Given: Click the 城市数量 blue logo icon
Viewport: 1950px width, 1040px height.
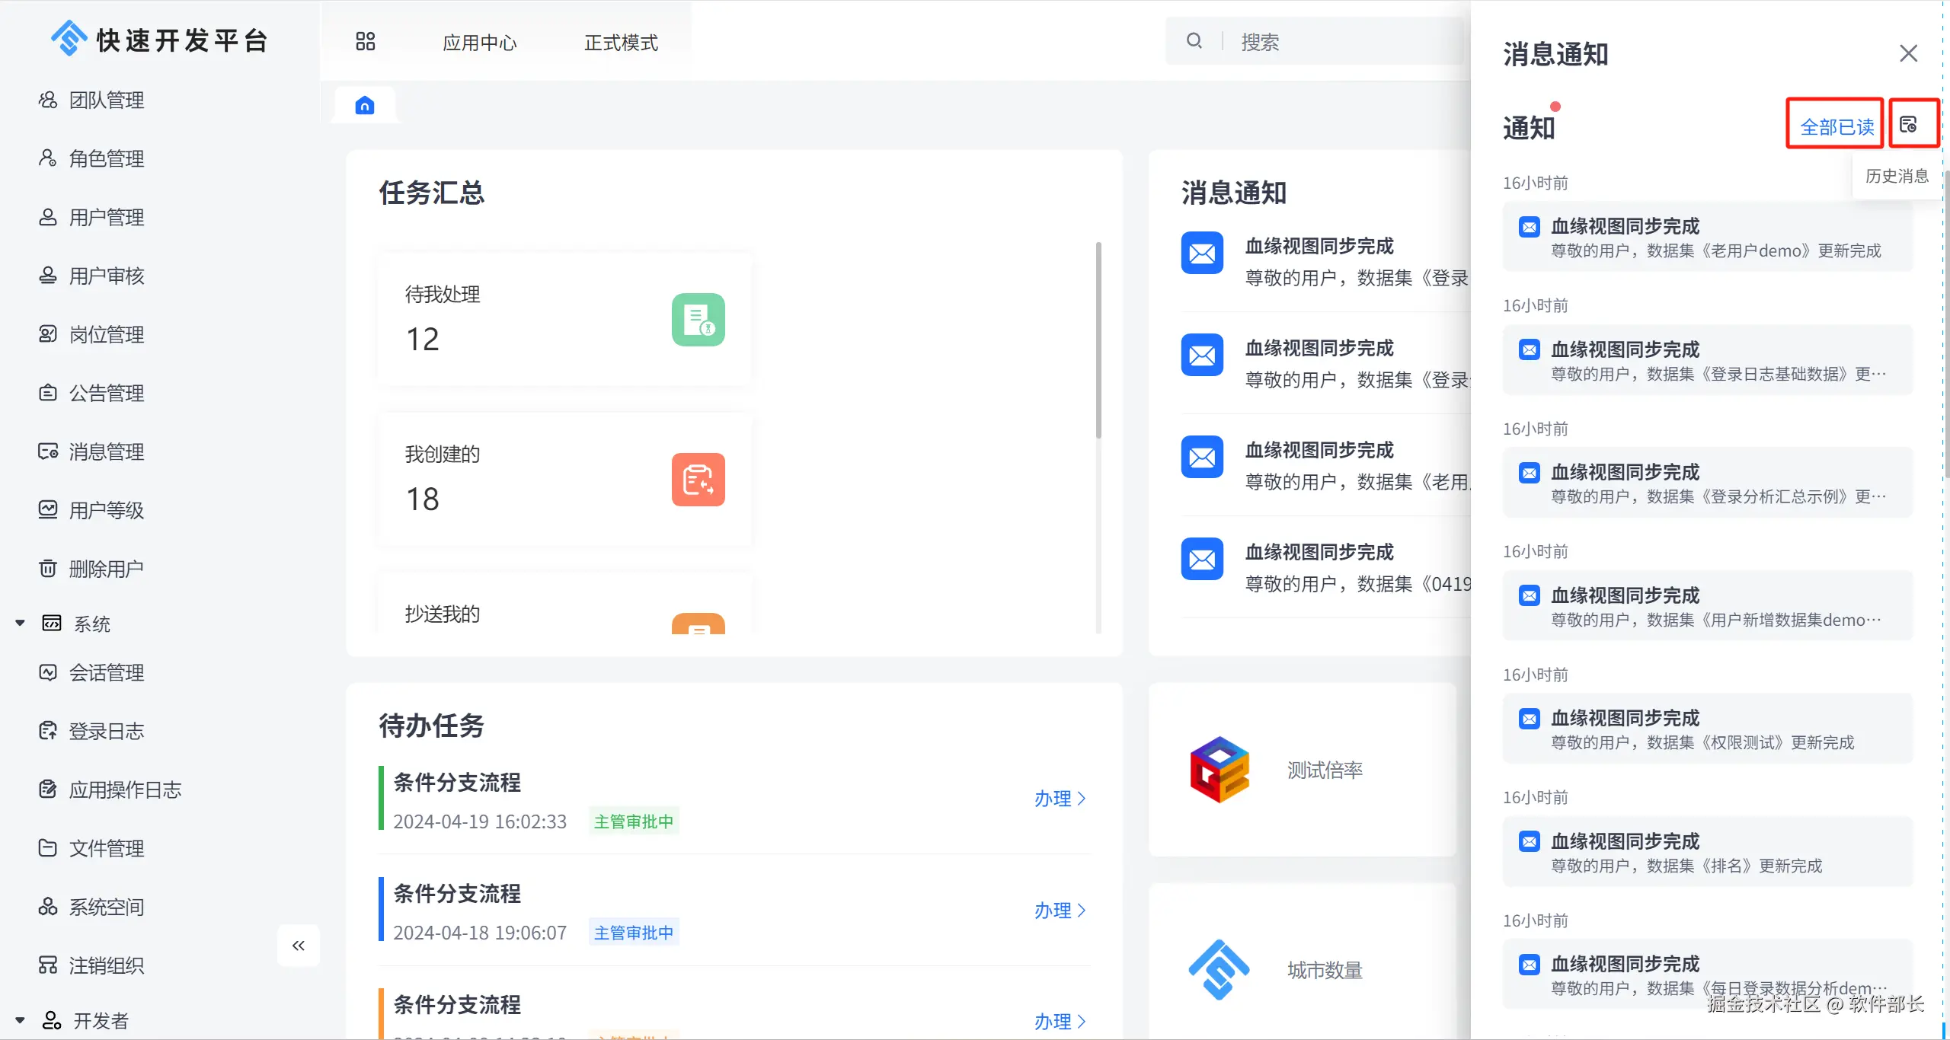Looking at the screenshot, I should pos(1219,969).
